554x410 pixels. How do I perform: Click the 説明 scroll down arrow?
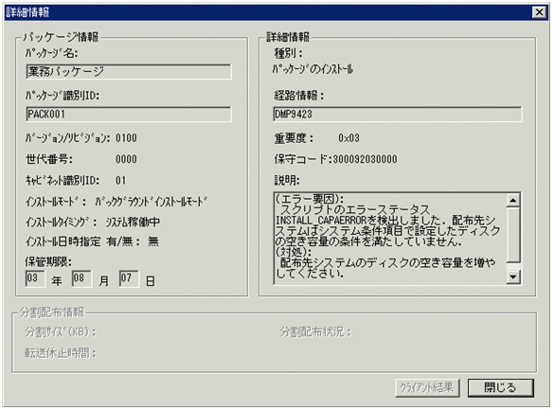[513, 276]
